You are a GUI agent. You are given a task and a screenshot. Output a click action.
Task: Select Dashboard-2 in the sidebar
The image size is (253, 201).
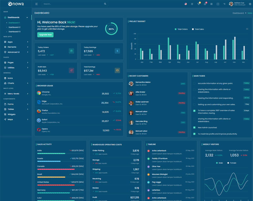coord(14,27)
